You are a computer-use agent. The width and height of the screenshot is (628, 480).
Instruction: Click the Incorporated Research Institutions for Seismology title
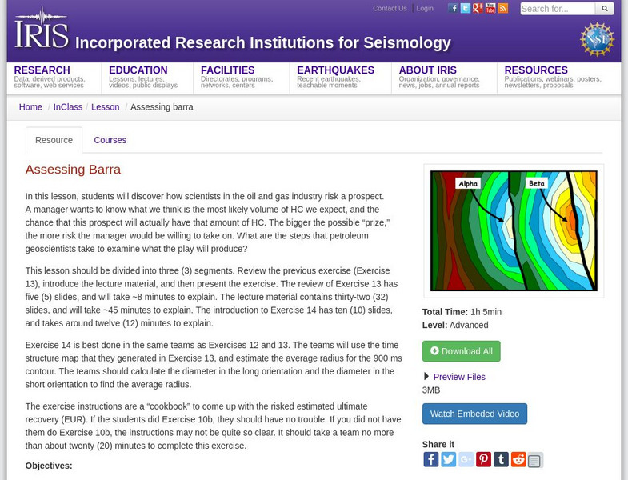263,42
